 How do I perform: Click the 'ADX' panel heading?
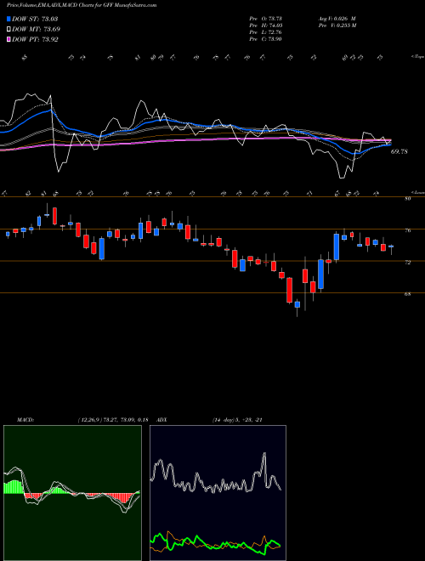[162, 420]
